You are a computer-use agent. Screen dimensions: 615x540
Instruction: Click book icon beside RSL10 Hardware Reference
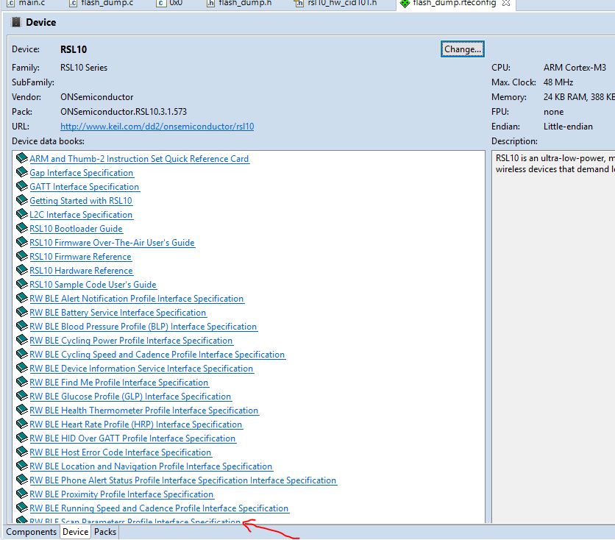tap(21, 270)
